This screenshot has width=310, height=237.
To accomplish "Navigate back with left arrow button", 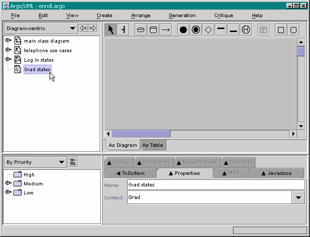I will 83,28.
